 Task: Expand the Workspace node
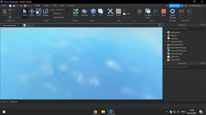pos(165,32)
